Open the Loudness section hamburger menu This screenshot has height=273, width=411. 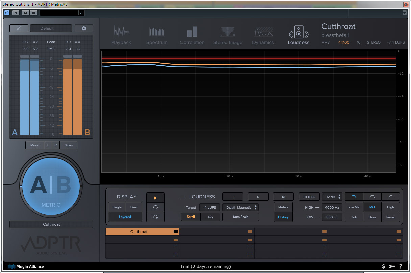click(x=183, y=197)
